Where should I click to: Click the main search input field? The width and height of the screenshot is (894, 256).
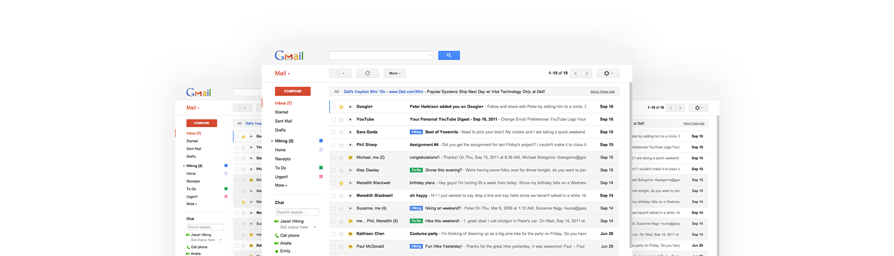381,55
